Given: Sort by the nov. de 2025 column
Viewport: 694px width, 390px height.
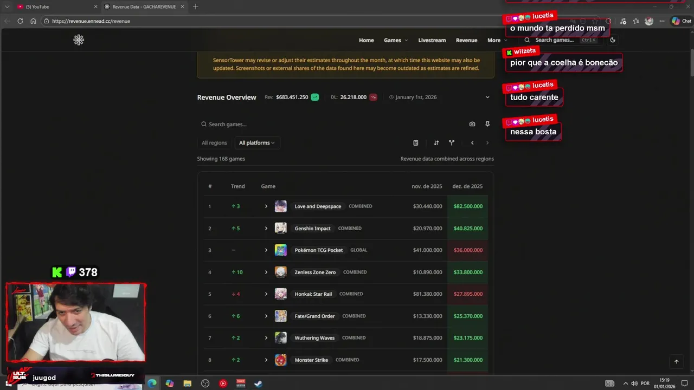Looking at the screenshot, I should 427,186.
